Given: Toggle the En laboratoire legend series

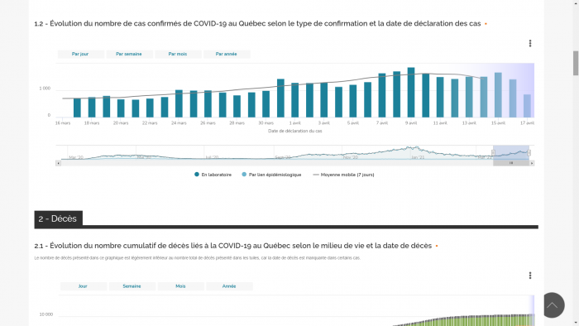Looking at the screenshot, I should tap(213, 175).
